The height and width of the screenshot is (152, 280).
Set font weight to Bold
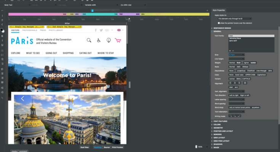pos(238,63)
